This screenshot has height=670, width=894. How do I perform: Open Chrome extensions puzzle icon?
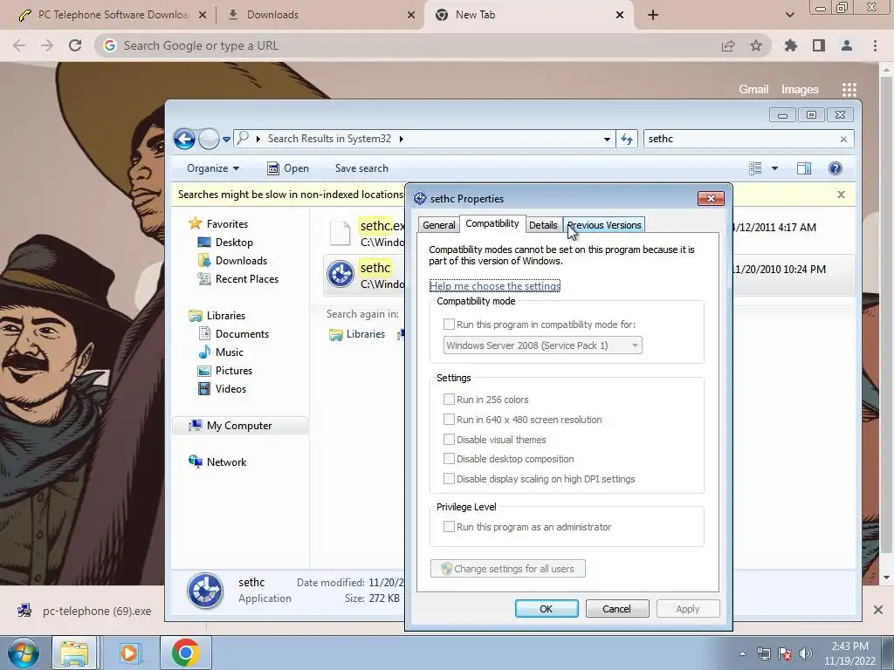pos(791,45)
